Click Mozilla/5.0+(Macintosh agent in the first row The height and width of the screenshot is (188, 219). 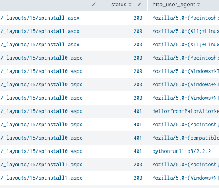(186, 18)
